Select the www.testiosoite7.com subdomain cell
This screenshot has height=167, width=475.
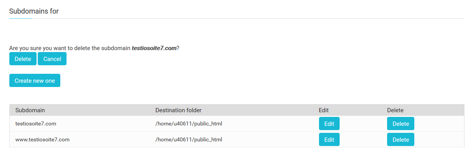pyautogui.click(x=42, y=140)
